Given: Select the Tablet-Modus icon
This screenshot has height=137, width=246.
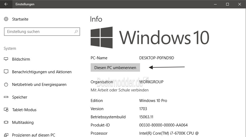Looking at the screenshot, I should (6, 110).
